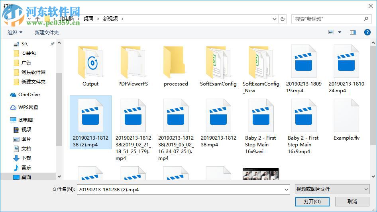
Task: Select file 20190213-181238 (2).mp4
Action: (90, 123)
